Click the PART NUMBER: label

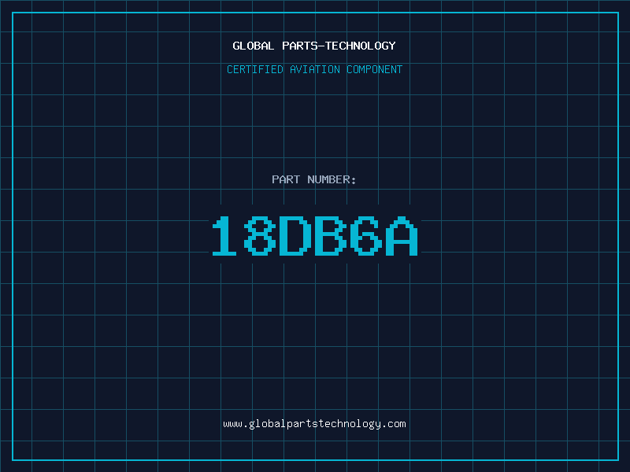pos(314,179)
